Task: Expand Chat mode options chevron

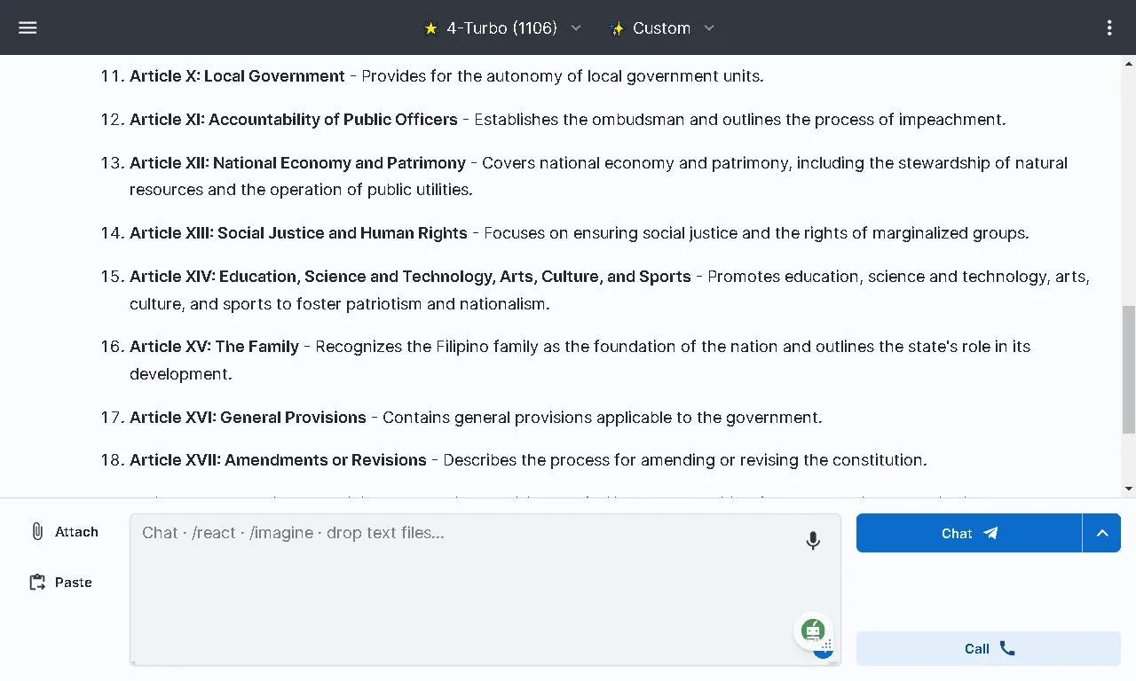Action: pyautogui.click(x=1102, y=533)
